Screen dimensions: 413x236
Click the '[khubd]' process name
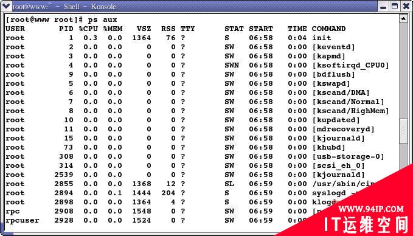coord(328,147)
